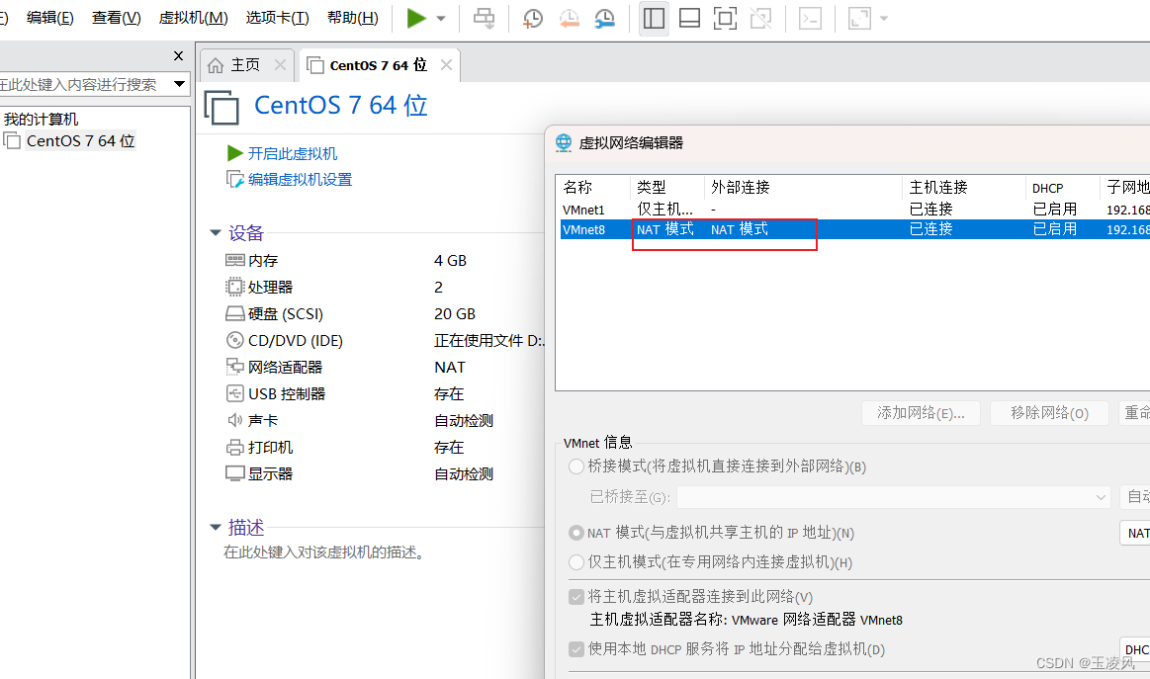Image resolution: width=1150 pixels, height=679 pixels.
Task: Revert to snapshot using the orange clock icon
Action: click(x=570, y=19)
